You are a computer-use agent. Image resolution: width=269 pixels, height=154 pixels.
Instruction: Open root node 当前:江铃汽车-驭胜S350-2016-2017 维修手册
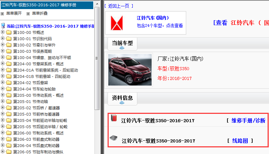coord(50,26)
